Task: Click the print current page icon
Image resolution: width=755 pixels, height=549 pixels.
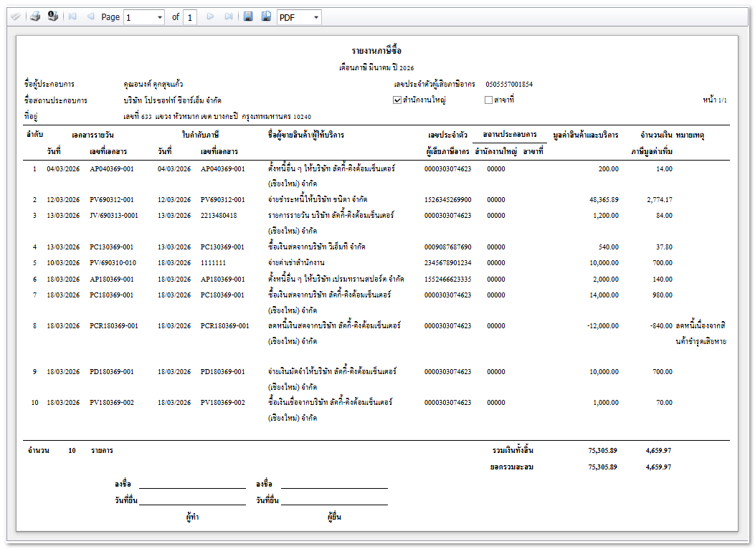Action: 52,16
